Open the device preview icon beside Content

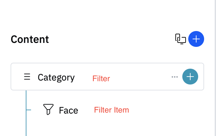[x=180, y=39]
